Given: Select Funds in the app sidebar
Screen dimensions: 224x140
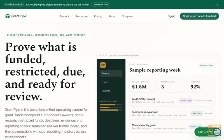Looking at the screenshot, I should tap(111, 82).
